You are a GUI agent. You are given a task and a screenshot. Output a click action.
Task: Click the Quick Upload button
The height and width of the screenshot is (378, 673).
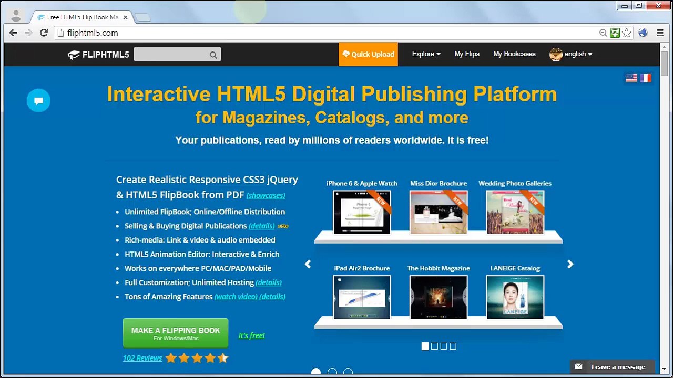coord(368,54)
